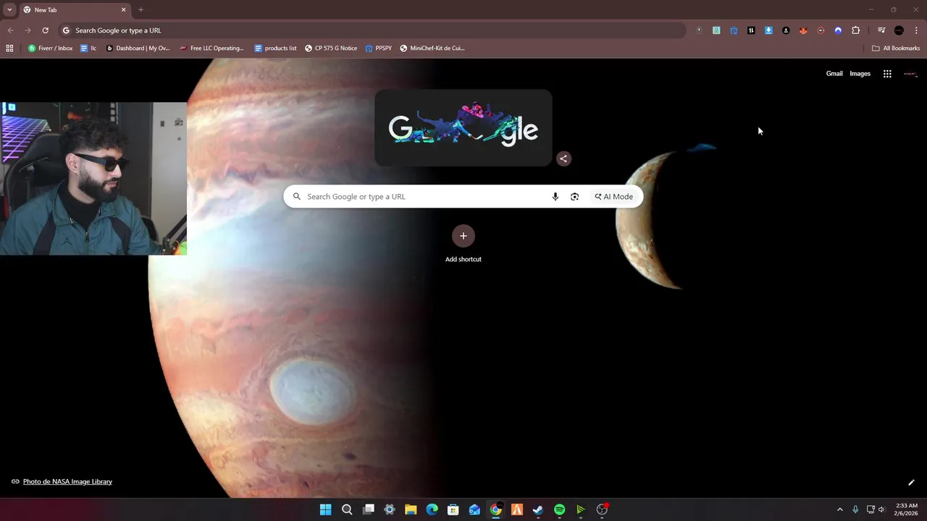Open the llc bookmark

point(88,48)
